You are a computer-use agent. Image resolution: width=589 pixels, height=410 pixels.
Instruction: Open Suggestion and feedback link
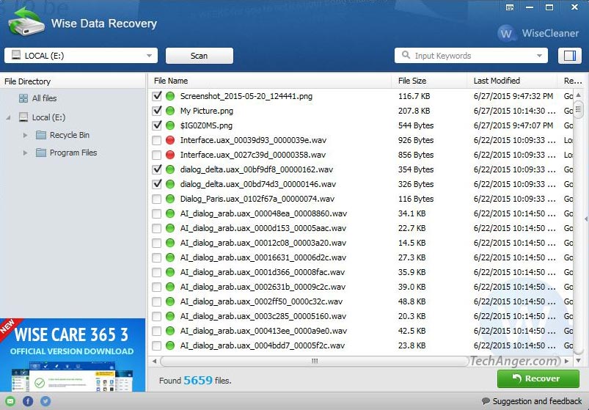tap(537, 401)
